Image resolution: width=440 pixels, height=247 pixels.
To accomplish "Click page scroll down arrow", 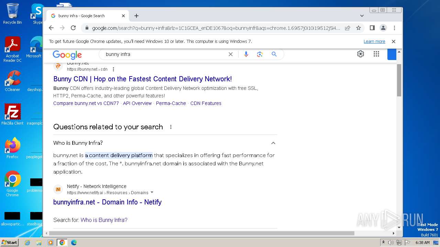I will point(399,227).
